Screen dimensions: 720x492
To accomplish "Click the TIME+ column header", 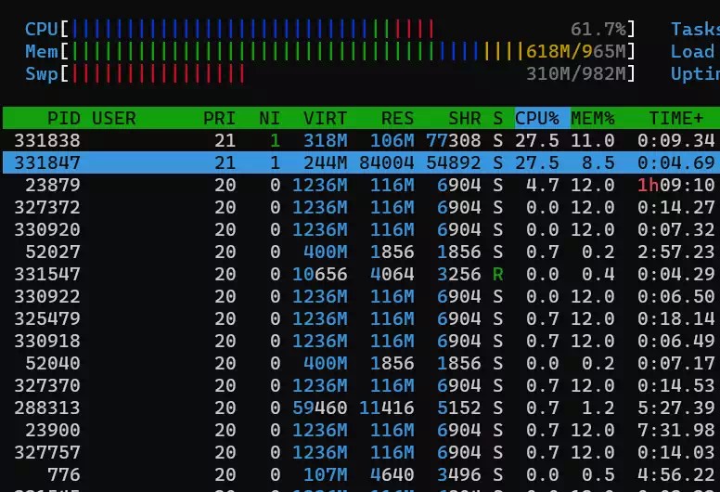I will pos(675,119).
